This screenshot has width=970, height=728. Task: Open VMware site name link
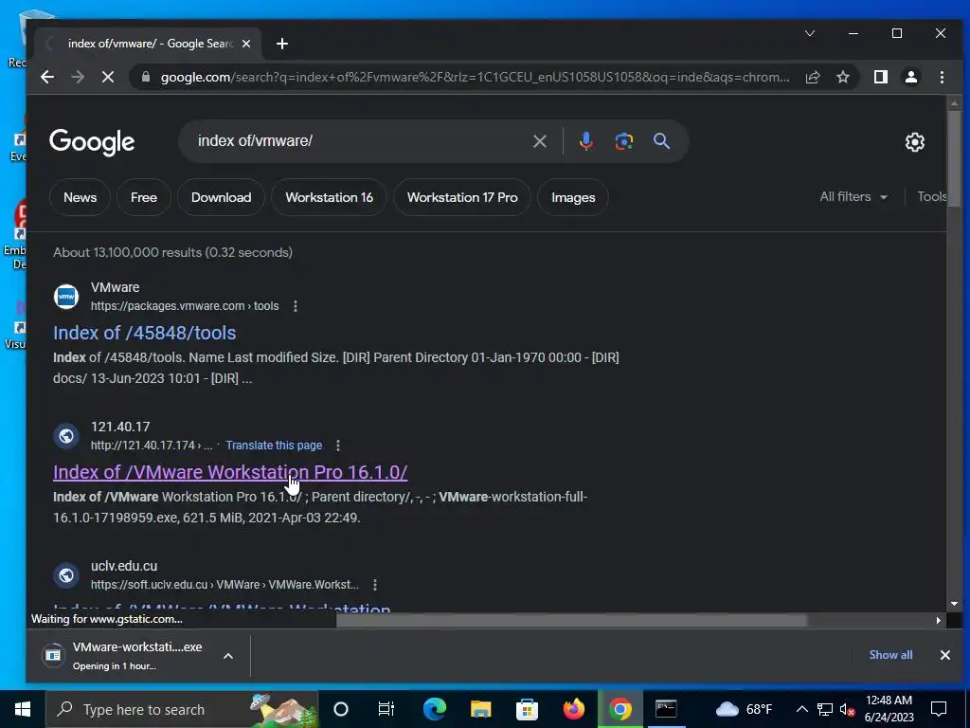pyautogui.click(x=115, y=287)
